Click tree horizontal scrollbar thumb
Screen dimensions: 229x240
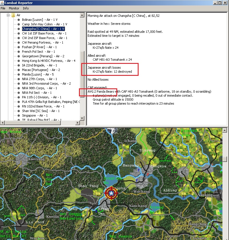[33, 123]
